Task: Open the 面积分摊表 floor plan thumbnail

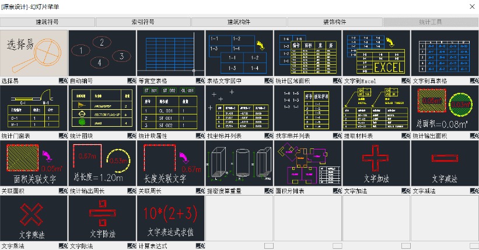Action: [307, 164]
